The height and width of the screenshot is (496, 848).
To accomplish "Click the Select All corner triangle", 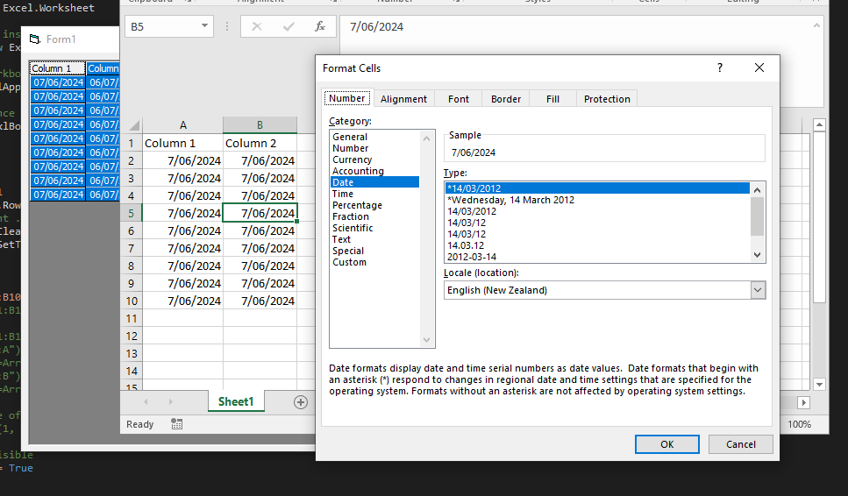I will pos(134,126).
